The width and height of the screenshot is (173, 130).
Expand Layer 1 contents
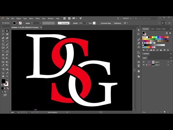click(x=150, y=62)
